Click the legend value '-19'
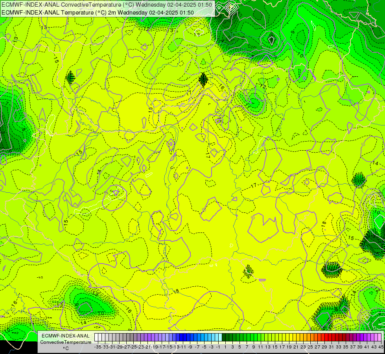Screen dimensions: 385x354 pyautogui.click(x=155, y=347)
